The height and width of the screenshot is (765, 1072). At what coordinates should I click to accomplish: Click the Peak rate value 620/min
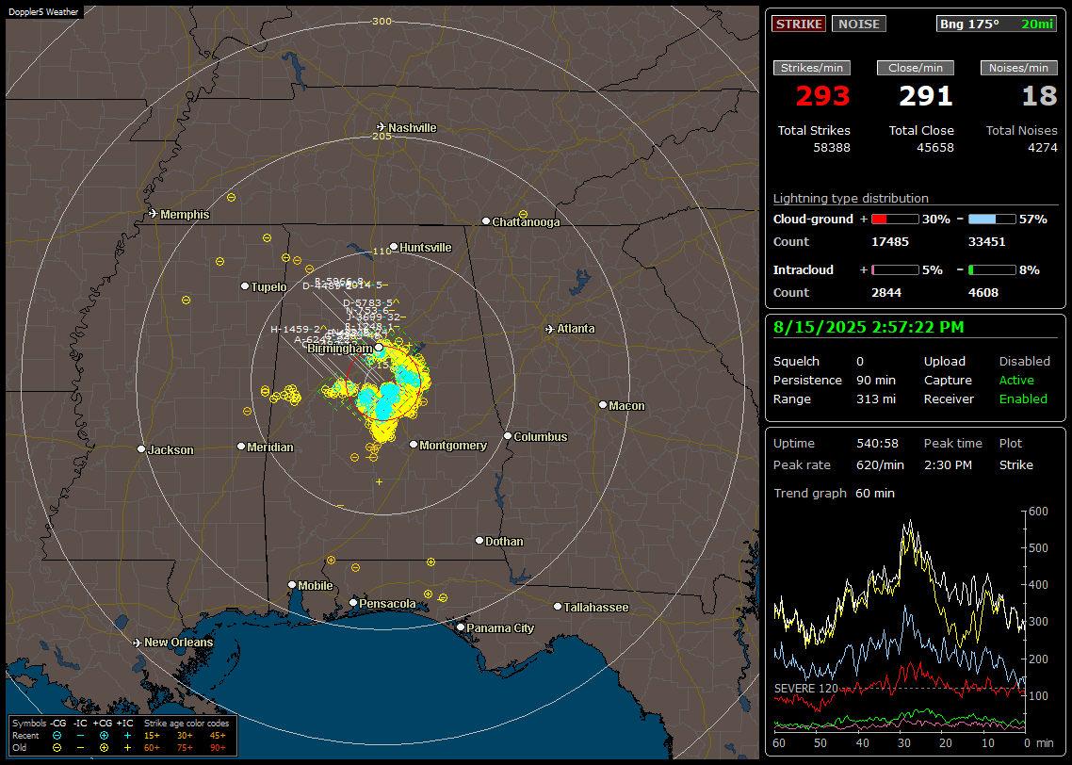(x=880, y=464)
